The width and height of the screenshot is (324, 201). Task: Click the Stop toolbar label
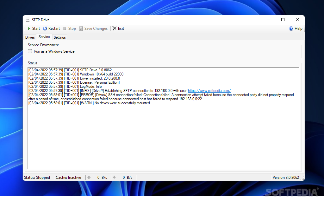coord(72,29)
